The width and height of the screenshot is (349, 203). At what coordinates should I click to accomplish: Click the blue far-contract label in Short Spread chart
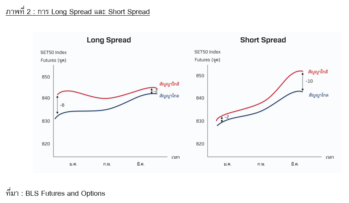(x=318, y=95)
